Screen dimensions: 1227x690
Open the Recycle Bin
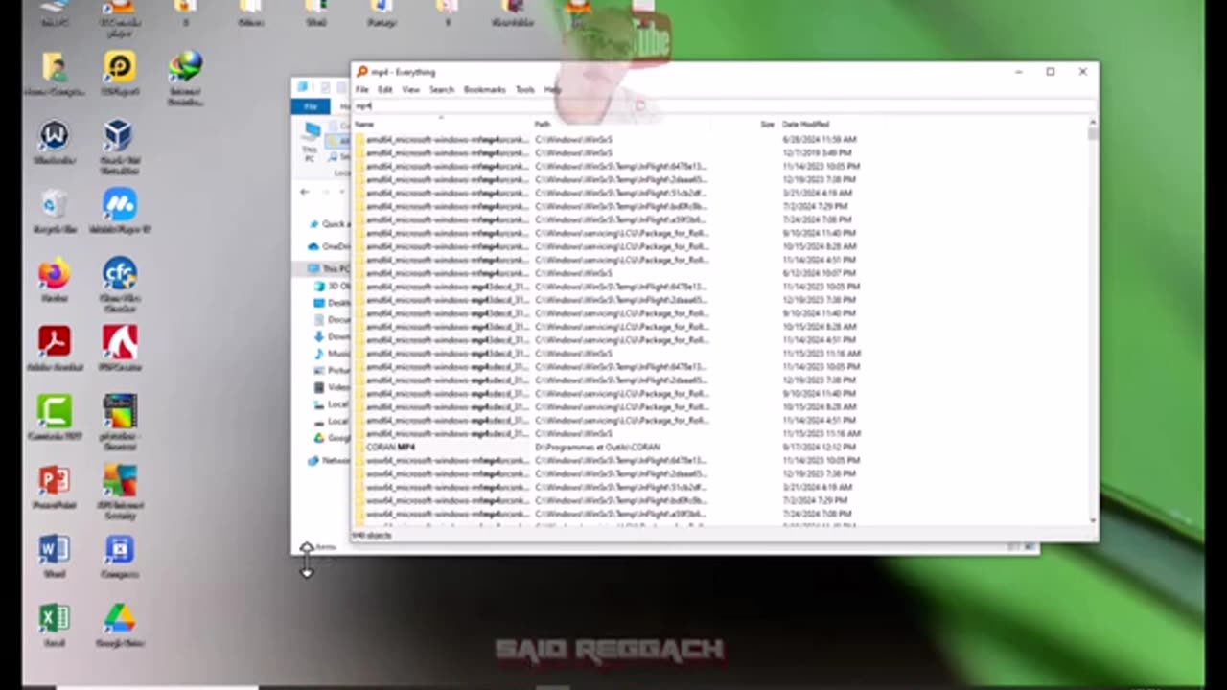point(55,211)
